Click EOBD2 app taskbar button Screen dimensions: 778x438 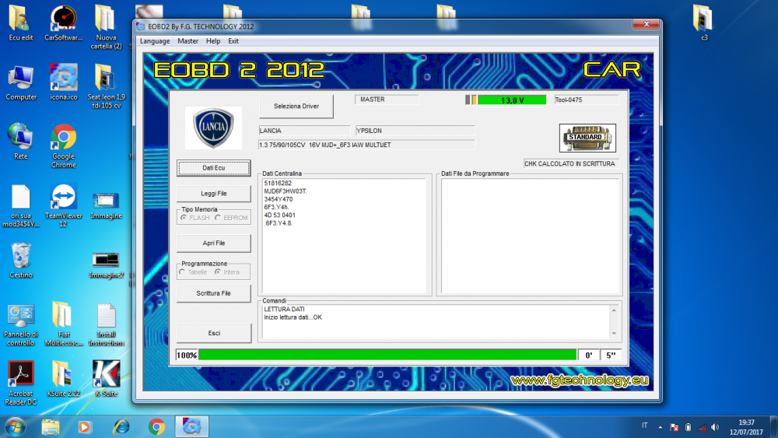(x=191, y=426)
